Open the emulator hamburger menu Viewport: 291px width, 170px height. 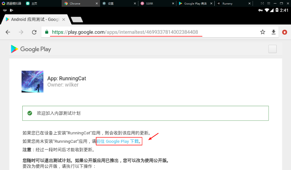click(x=269, y=3)
